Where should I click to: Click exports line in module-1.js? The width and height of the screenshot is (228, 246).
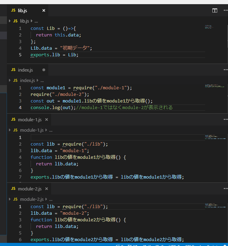pos(107,177)
